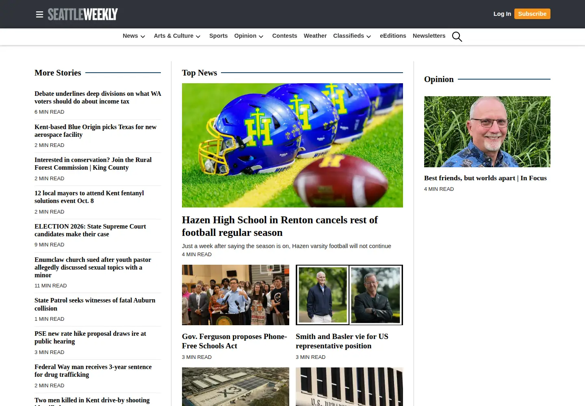Image resolution: width=585 pixels, height=406 pixels.
Task: Open the Sports section
Action: click(x=219, y=36)
